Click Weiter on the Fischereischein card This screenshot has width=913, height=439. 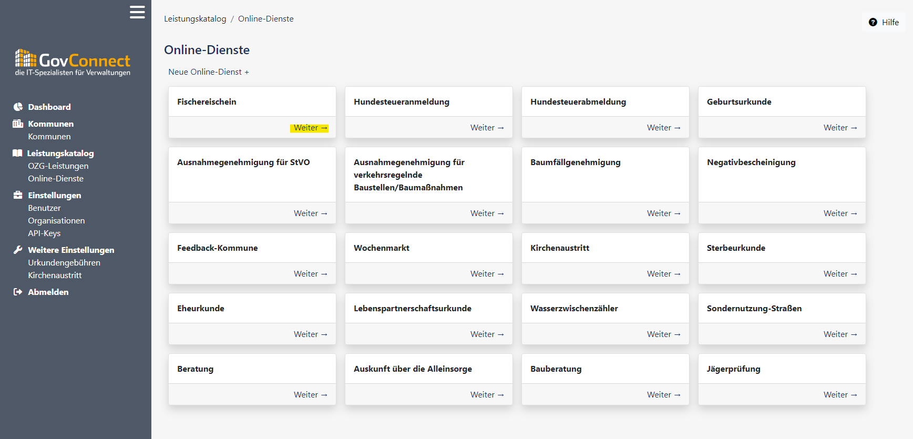(311, 128)
